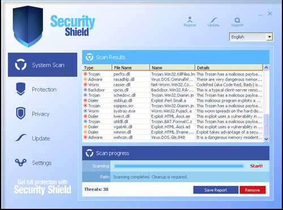Sort results by Name column header
This screenshot has height=210, width=283.
click(172, 68)
